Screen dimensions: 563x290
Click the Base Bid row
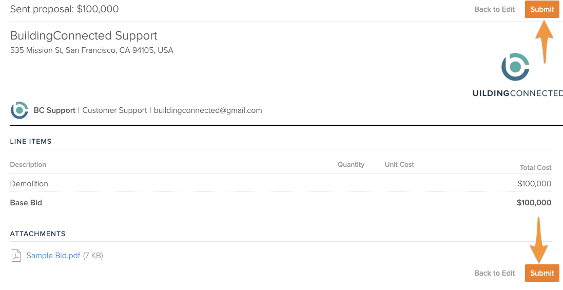pos(26,203)
